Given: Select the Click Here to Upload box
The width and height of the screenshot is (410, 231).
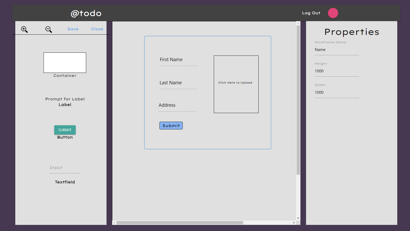Looking at the screenshot, I should (236, 84).
